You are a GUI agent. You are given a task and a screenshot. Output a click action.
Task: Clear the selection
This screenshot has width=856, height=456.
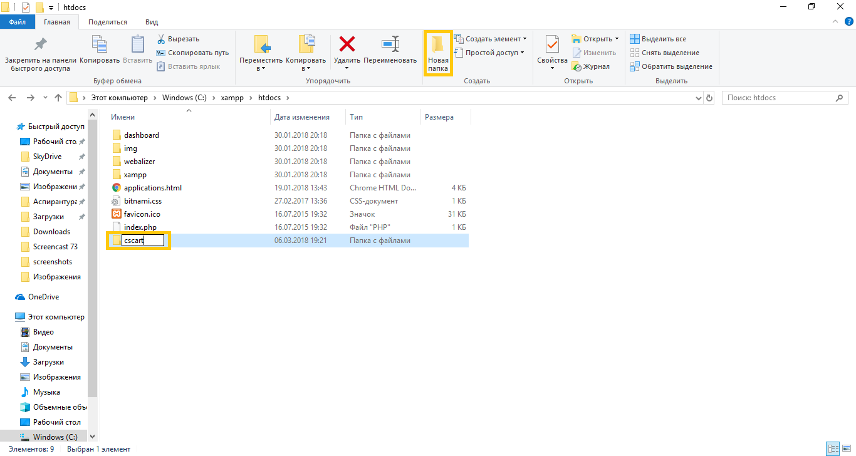664,53
